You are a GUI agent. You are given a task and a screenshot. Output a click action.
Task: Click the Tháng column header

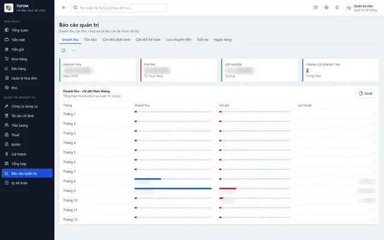pyautogui.click(x=68, y=106)
